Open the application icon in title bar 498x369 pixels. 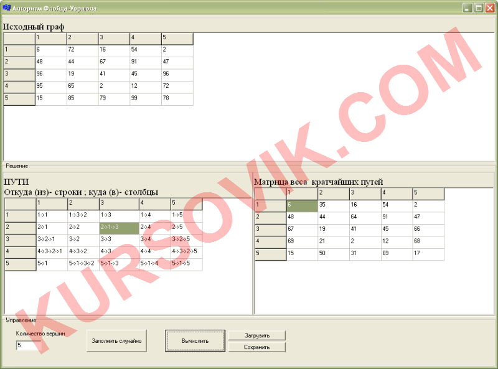pos(6,7)
